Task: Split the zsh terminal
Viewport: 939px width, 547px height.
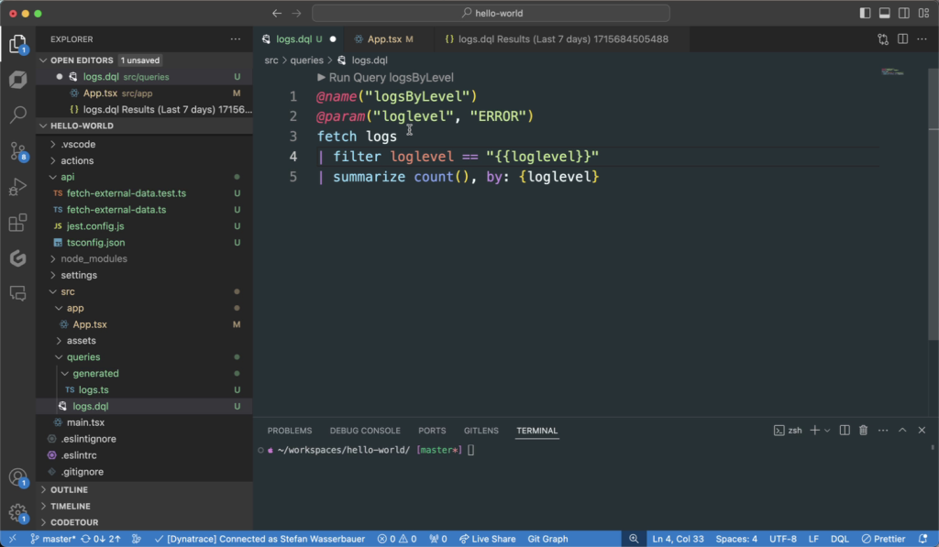Action: click(844, 430)
